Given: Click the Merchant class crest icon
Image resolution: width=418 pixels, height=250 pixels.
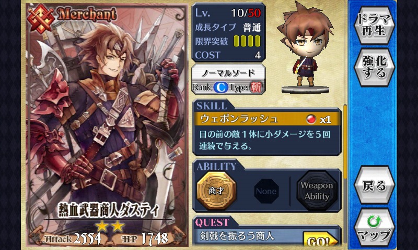Looking at the screenshot, I should (41, 18).
